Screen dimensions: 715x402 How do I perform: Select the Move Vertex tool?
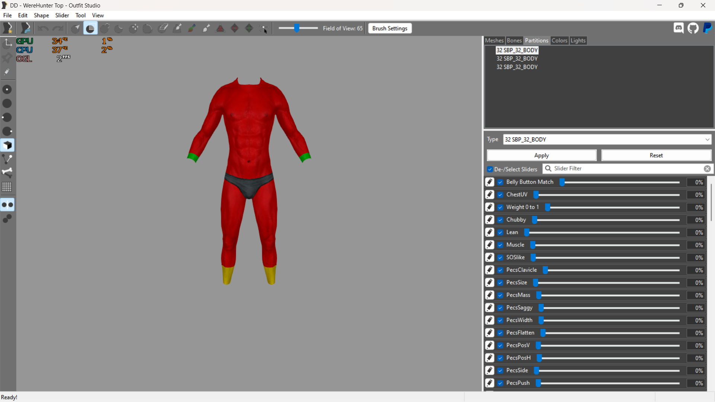tap(264, 28)
